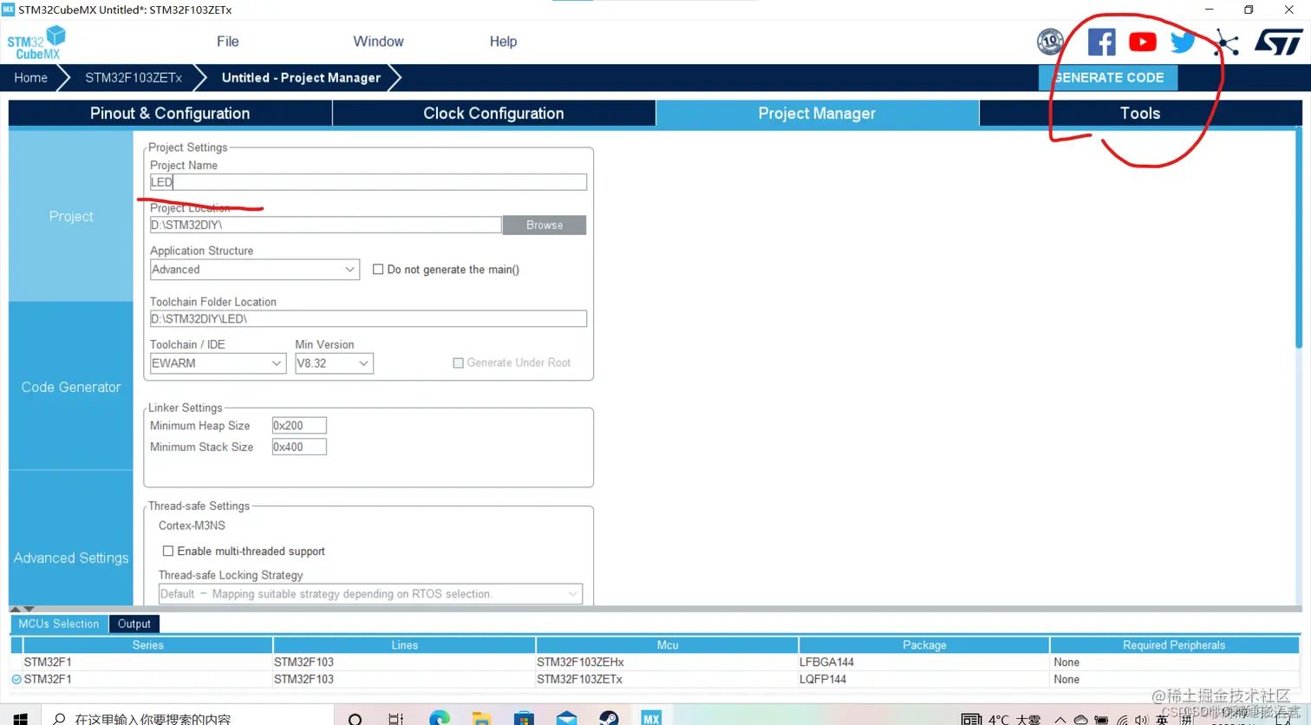1311x725 pixels.
Task: Open the Twitter bird icon
Action: (1183, 42)
